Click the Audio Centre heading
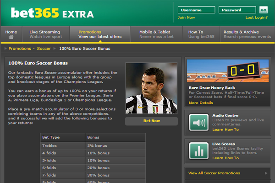 (225, 115)
